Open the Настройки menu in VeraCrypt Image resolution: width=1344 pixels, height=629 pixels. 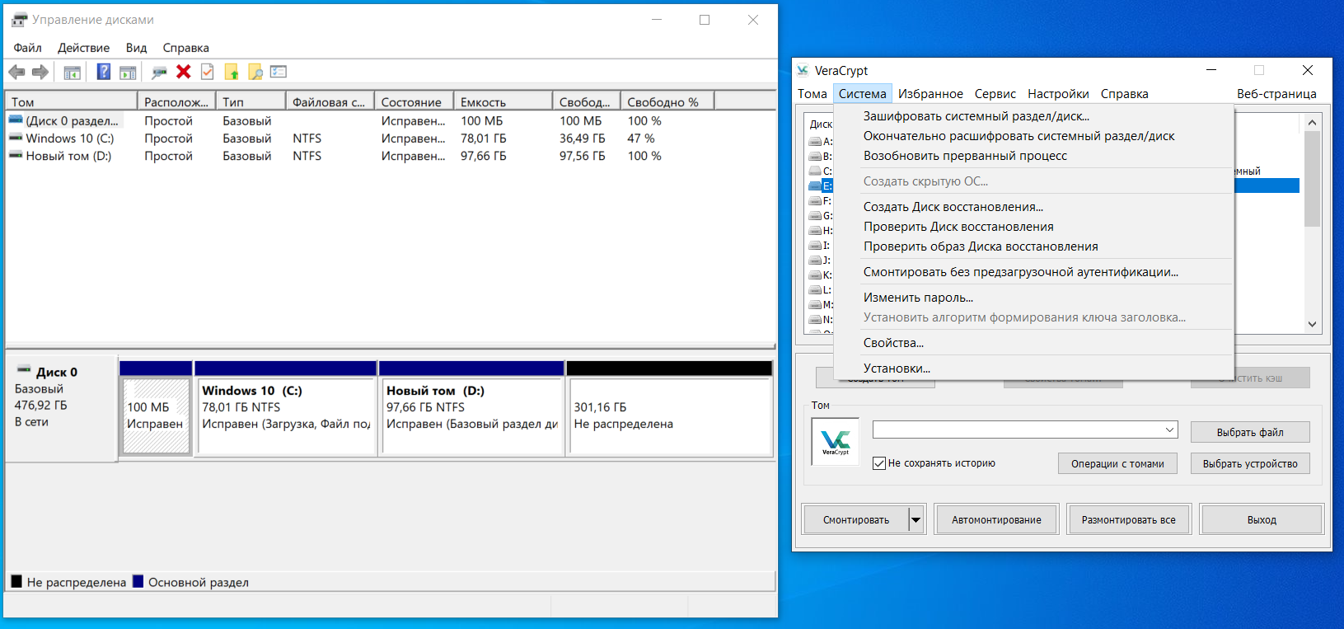1059,94
